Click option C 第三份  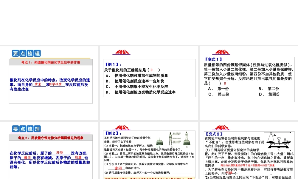pyautogui.click(x=219, y=94)
